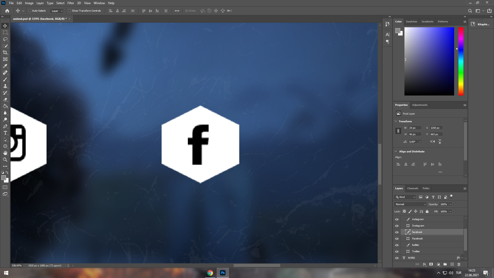Viewport: 494px width, 278px height.
Task: Open the Auto-Select Layer dropdown
Action: point(57,11)
